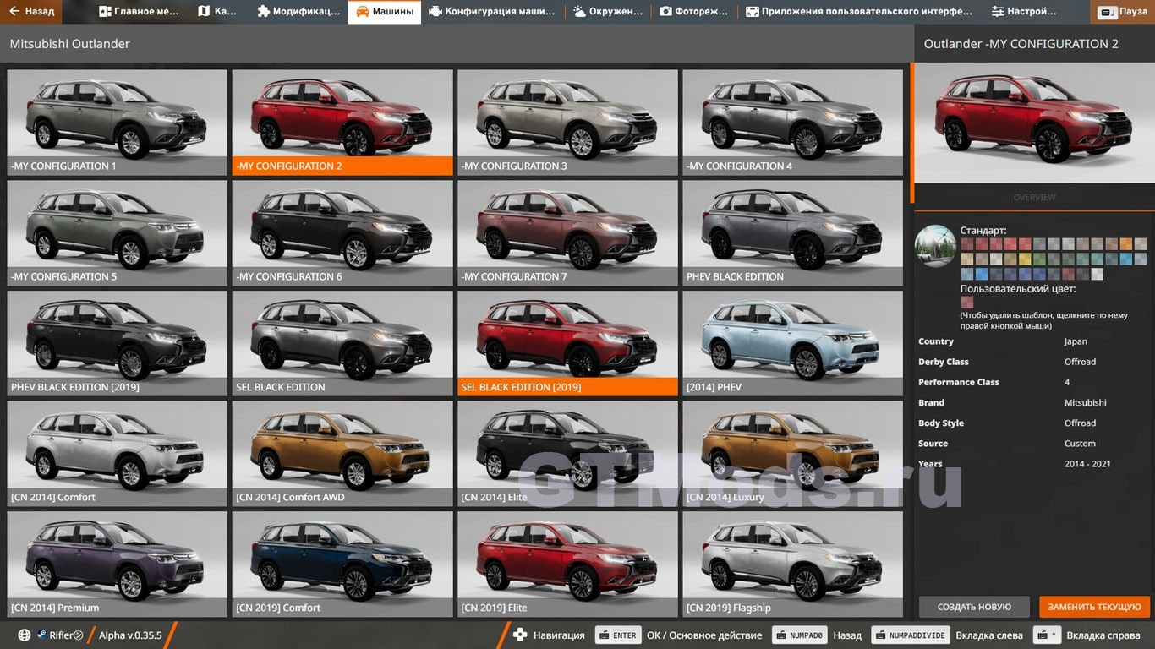The image size is (1155, 649).
Task: Select the -MY CONFIGURATION 5 car
Action: tap(118, 232)
